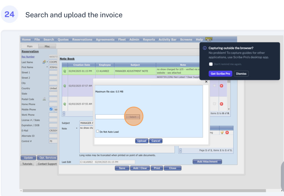Click the green icon on the 01:15 PM note row
Viewport: 284px width, 196px height.
coord(64,71)
